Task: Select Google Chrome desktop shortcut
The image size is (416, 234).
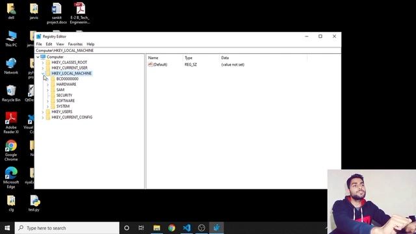Action: click(x=11, y=150)
